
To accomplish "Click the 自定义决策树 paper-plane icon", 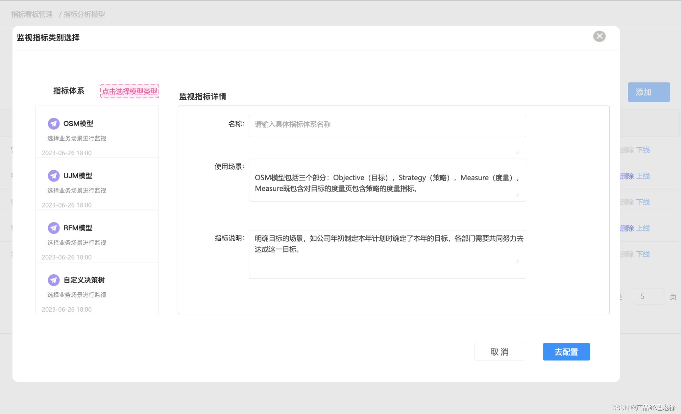I will pos(54,280).
